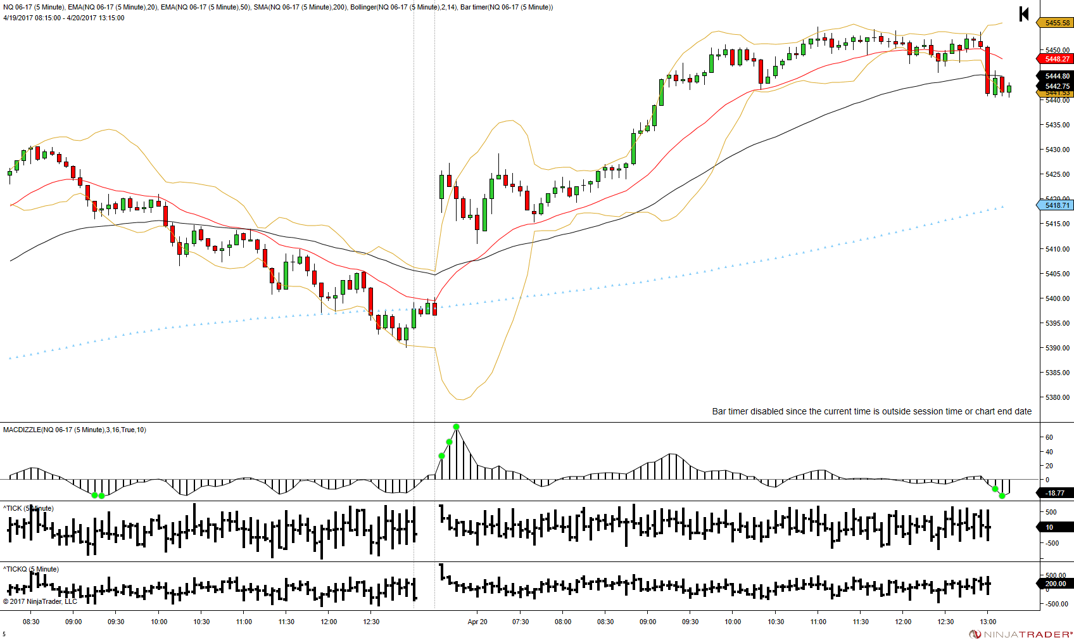Screen dimensions: 1074x640
Task: Click the 5435.00 price axis label
Action: pos(1058,125)
